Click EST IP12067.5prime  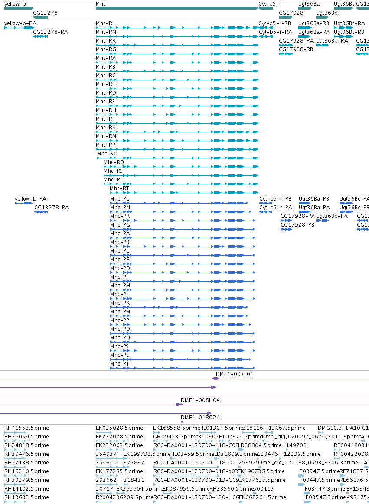pyautogui.click(x=284, y=428)
